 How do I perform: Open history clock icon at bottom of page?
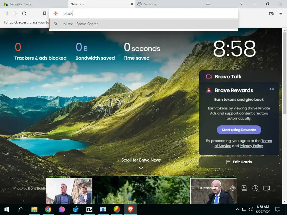(255, 188)
